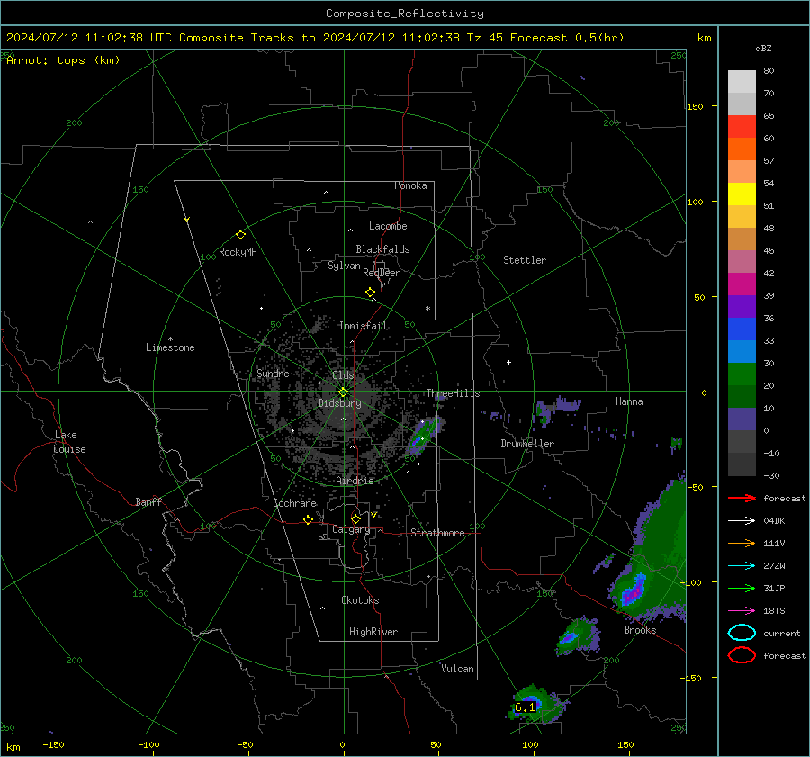810x757 pixels.
Task: Click the 6.1 storm top annotation
Action: (x=526, y=707)
